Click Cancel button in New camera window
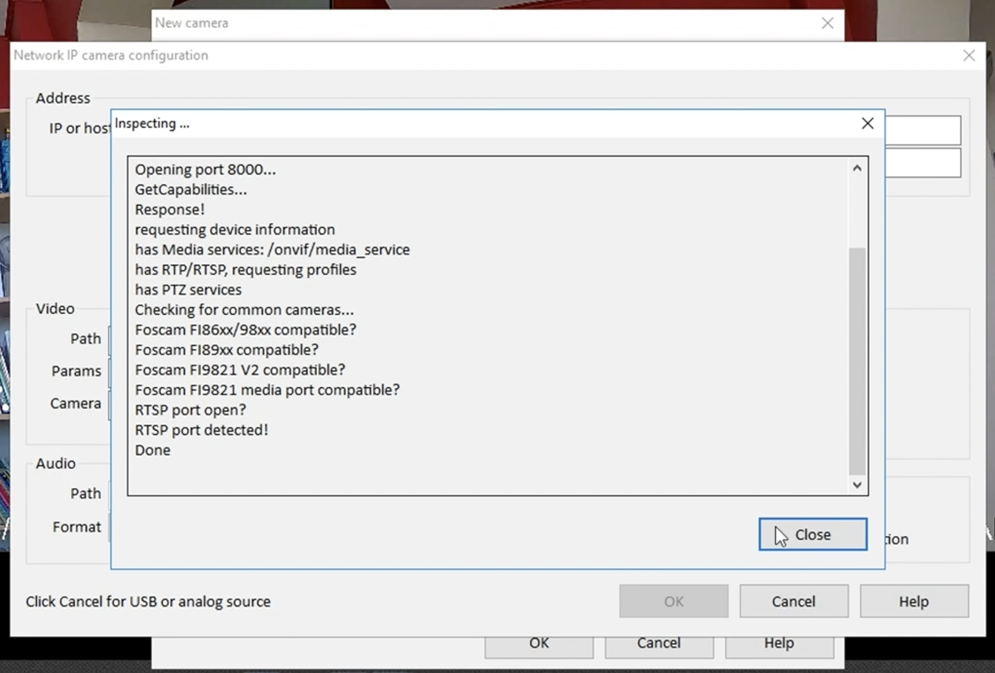Screen dimensions: 995x673 (659, 646)
